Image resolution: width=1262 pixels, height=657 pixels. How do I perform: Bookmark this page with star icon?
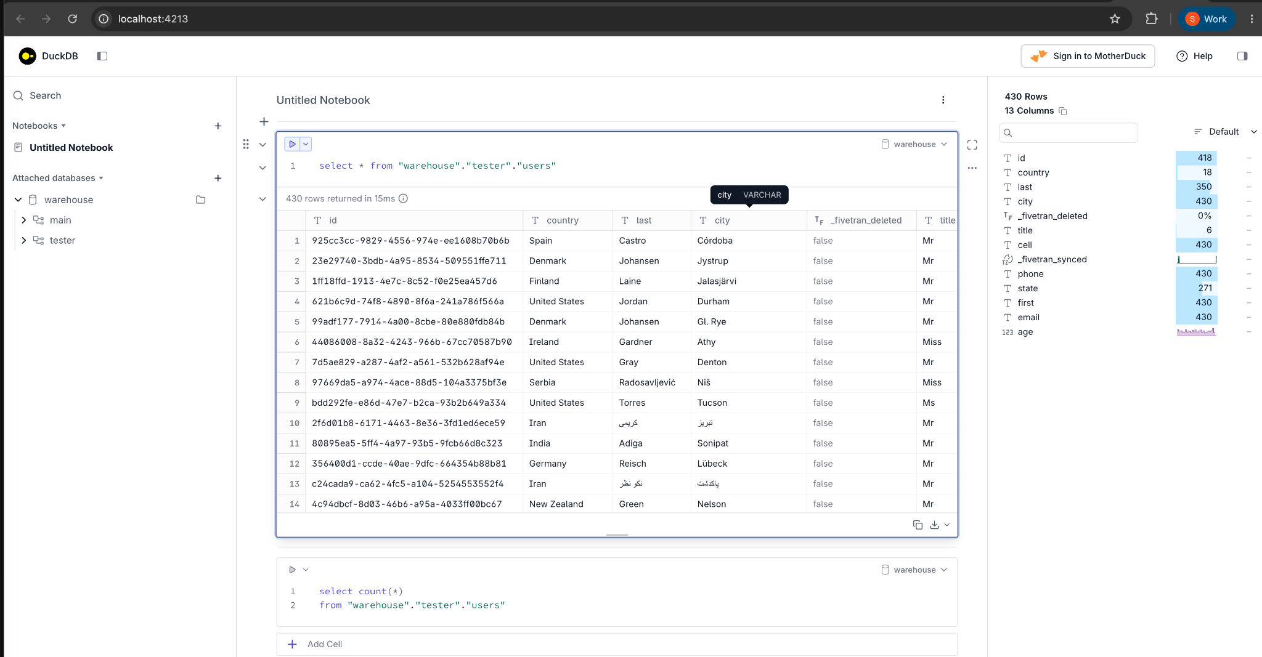click(1115, 19)
